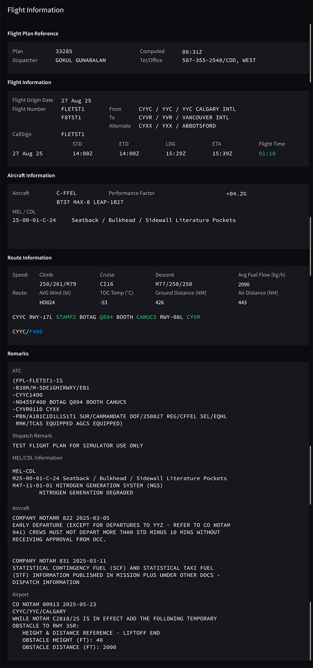The width and height of the screenshot is (313, 668).
Task: Open the Q894 airway link
Action: [x=106, y=317]
